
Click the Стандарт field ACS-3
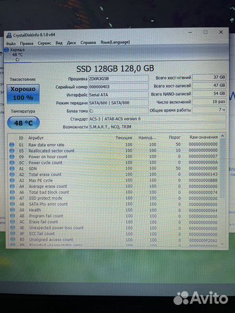point(157,119)
